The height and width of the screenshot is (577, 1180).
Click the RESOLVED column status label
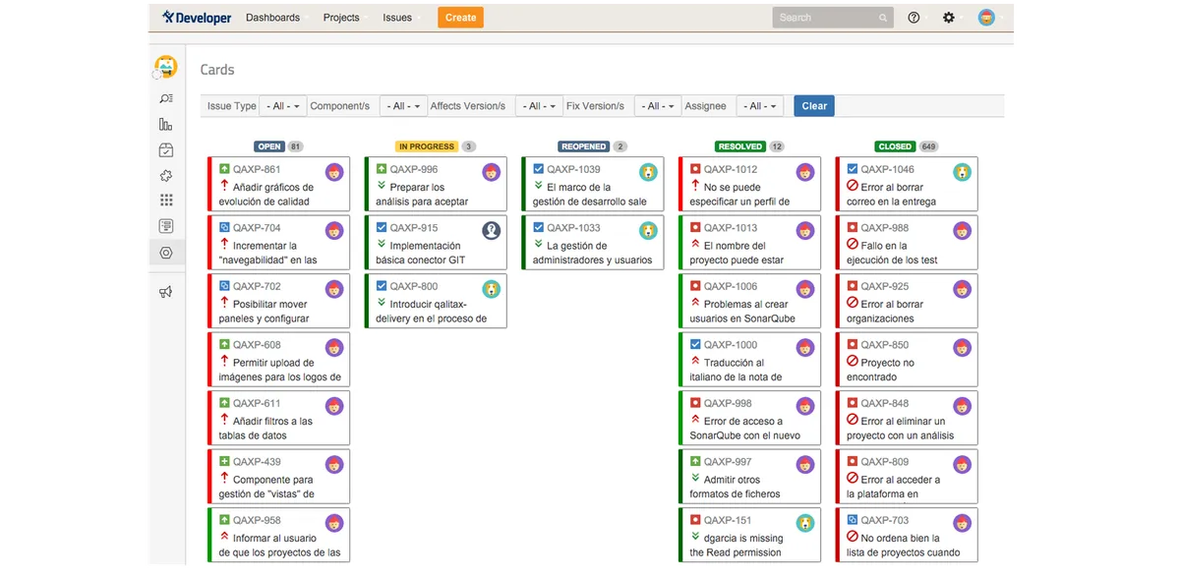(740, 146)
